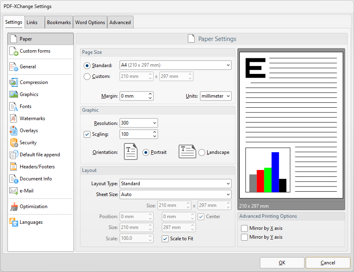Open Default file append icon
The width and height of the screenshot is (354, 272).
coord(14,155)
